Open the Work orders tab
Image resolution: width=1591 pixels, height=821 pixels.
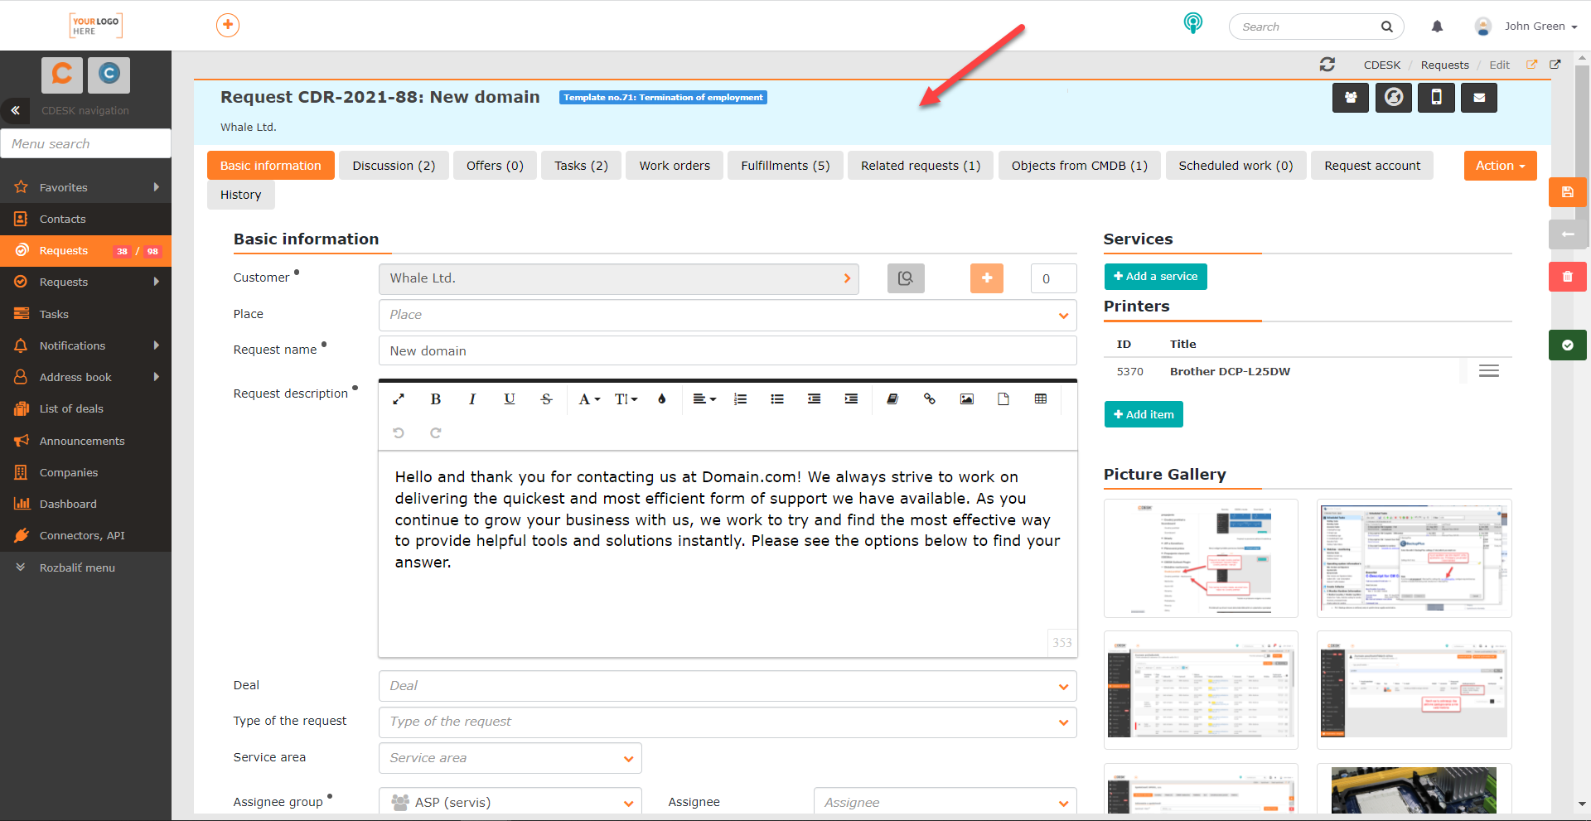(x=675, y=166)
